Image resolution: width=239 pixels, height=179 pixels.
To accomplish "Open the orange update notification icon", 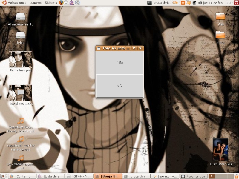I will click(x=183, y=3).
